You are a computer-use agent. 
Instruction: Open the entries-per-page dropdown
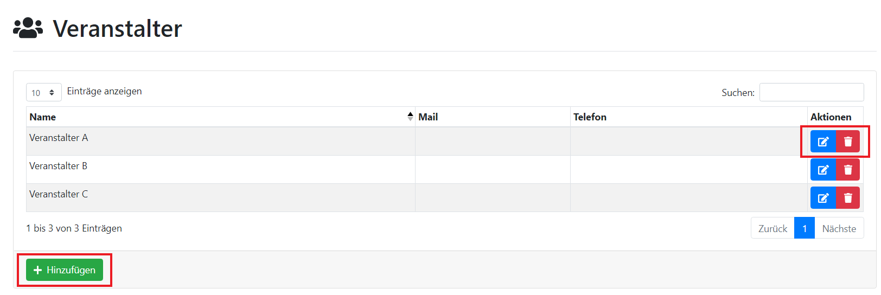[x=43, y=92]
